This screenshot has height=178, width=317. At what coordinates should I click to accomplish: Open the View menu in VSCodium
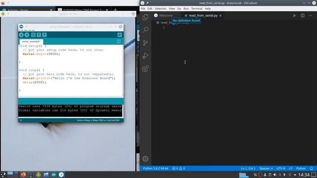click(x=172, y=9)
